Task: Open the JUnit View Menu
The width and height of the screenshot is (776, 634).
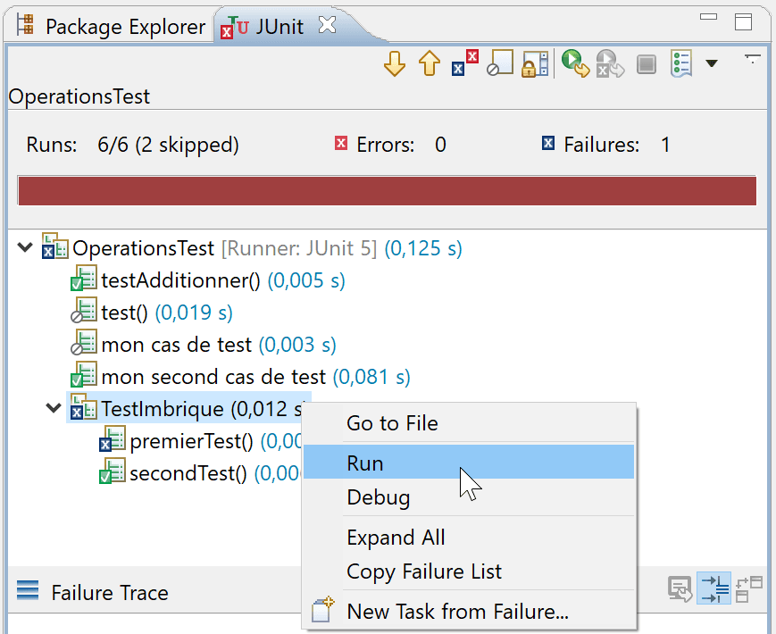Action: tap(752, 60)
